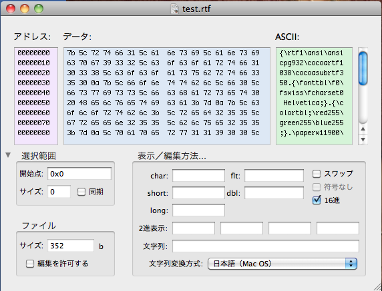The image size is (382, 291).
Task: Click the flt value field
Action: tap(274, 176)
